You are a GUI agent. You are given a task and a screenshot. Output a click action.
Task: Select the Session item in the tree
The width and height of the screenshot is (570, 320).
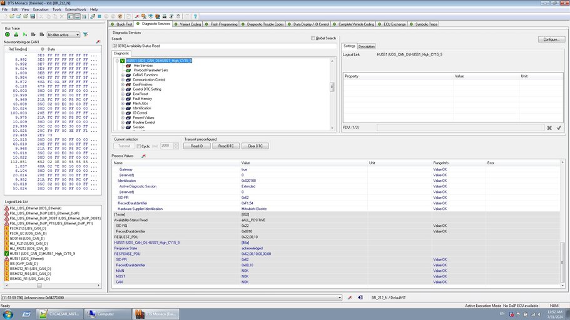[x=138, y=127]
